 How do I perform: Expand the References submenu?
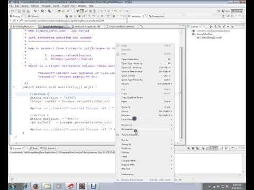144,125
